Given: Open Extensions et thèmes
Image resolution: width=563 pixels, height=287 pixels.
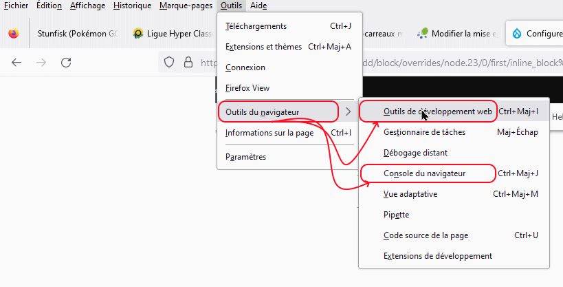Looking at the screenshot, I should (290, 47).
